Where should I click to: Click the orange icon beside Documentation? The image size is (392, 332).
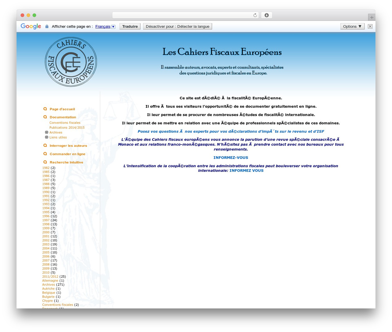pos(45,117)
